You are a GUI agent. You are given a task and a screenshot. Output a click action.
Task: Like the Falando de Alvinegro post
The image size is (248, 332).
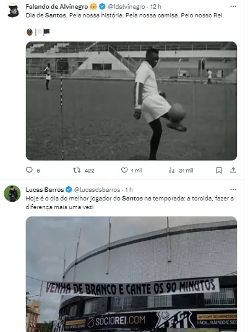(x=124, y=170)
